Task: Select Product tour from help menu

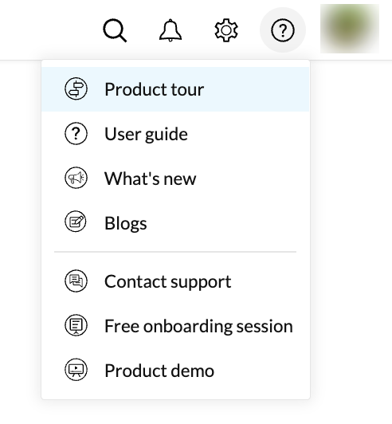Action: click(154, 89)
